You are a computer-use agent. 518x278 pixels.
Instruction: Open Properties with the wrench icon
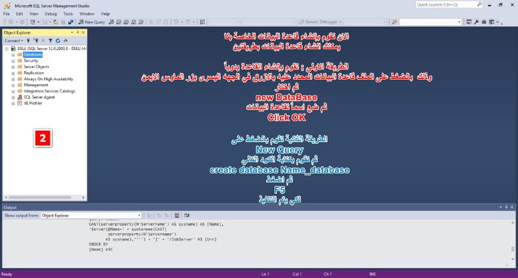(x=477, y=22)
